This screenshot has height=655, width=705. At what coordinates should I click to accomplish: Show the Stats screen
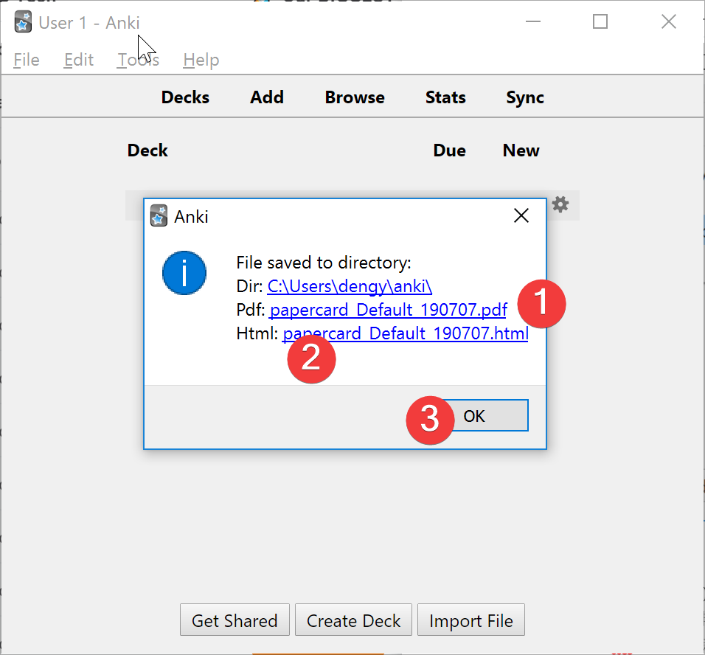pos(445,97)
